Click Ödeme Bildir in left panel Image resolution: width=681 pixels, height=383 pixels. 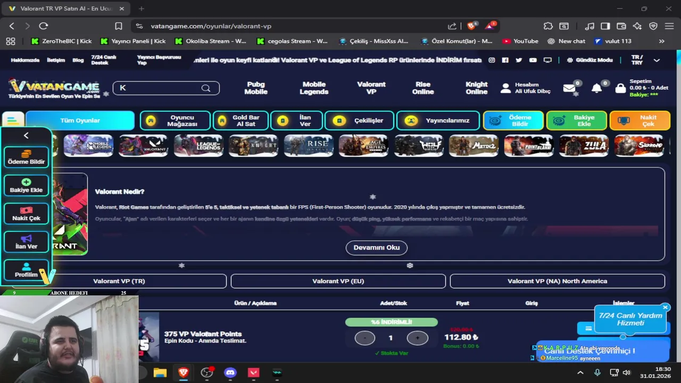[26, 157]
